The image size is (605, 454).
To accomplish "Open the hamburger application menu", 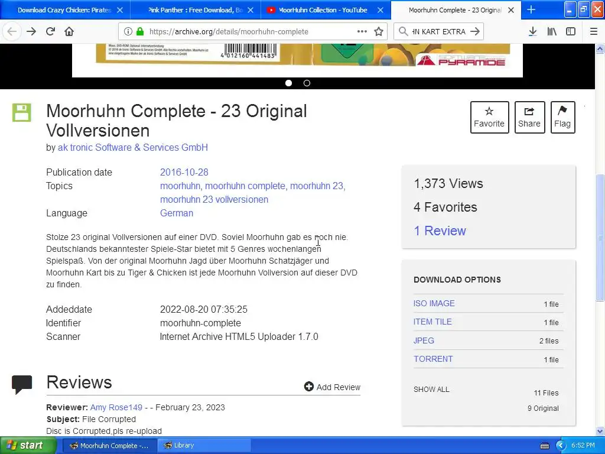I will pos(594,31).
